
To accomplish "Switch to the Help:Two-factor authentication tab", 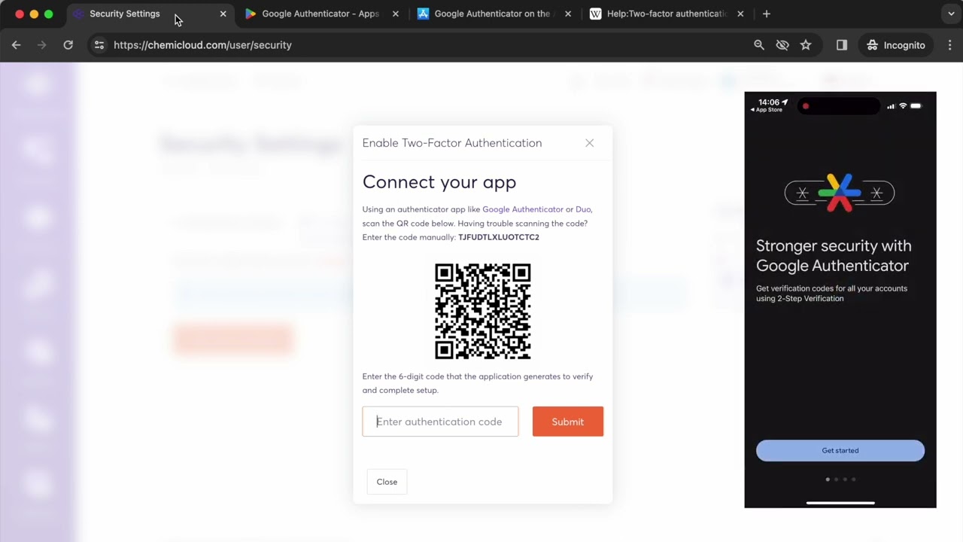I will pos(666,14).
